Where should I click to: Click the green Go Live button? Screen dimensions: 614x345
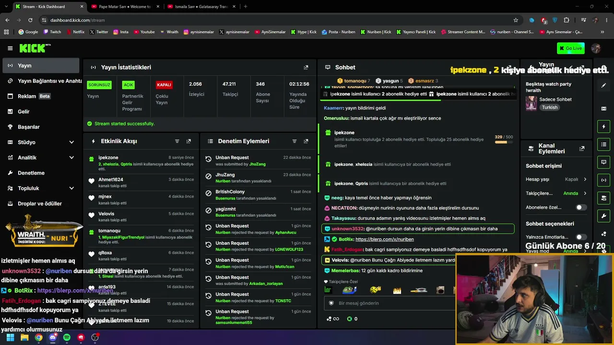[570, 48]
